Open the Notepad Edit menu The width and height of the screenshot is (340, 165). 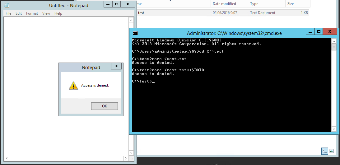pos(19,13)
